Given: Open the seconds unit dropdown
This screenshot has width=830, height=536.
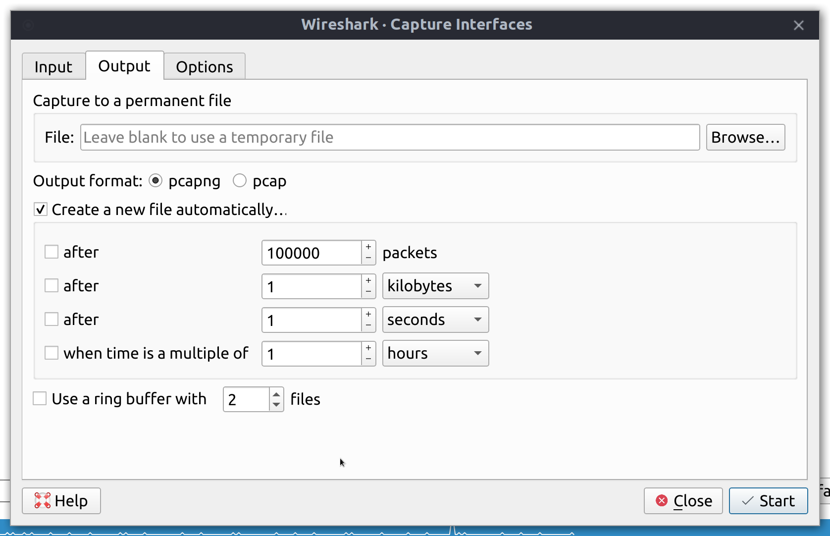Looking at the screenshot, I should [x=436, y=320].
